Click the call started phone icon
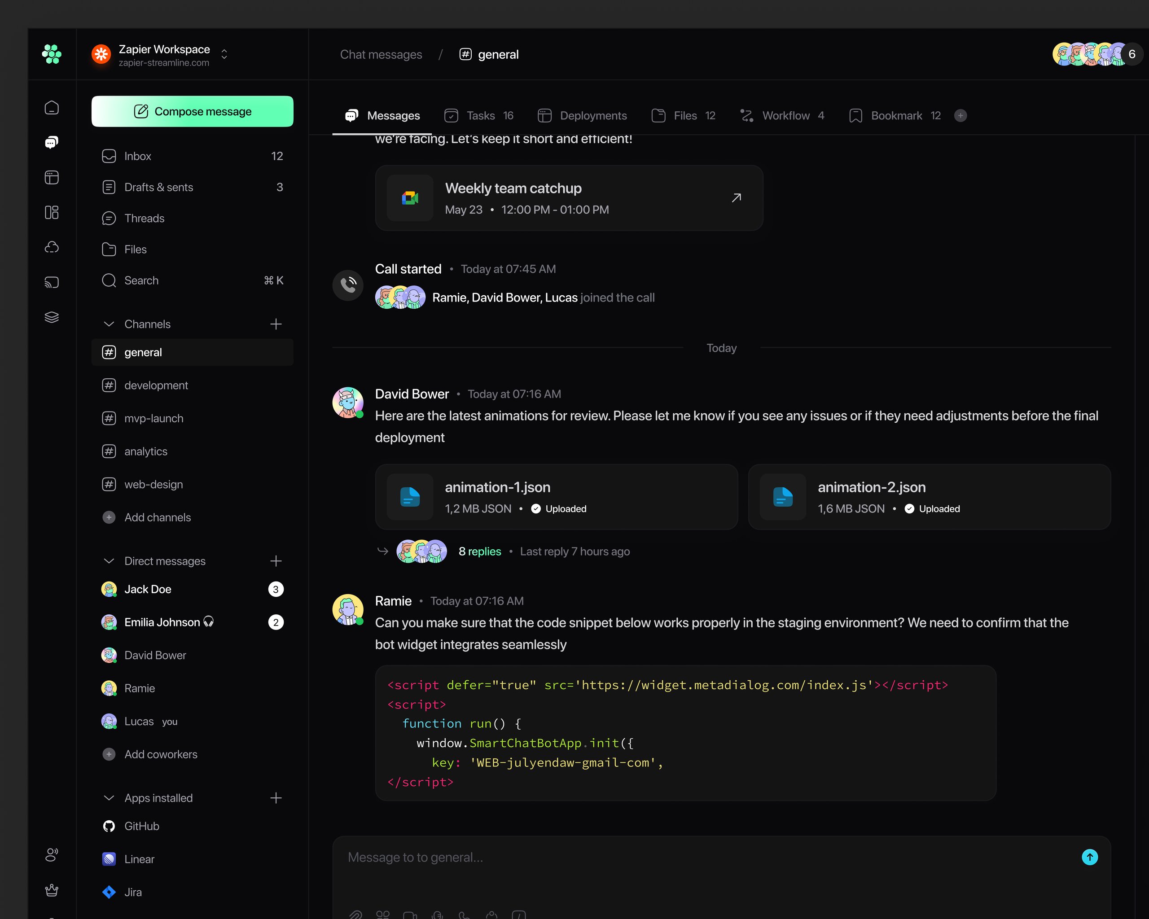This screenshot has height=919, width=1149. coord(348,285)
